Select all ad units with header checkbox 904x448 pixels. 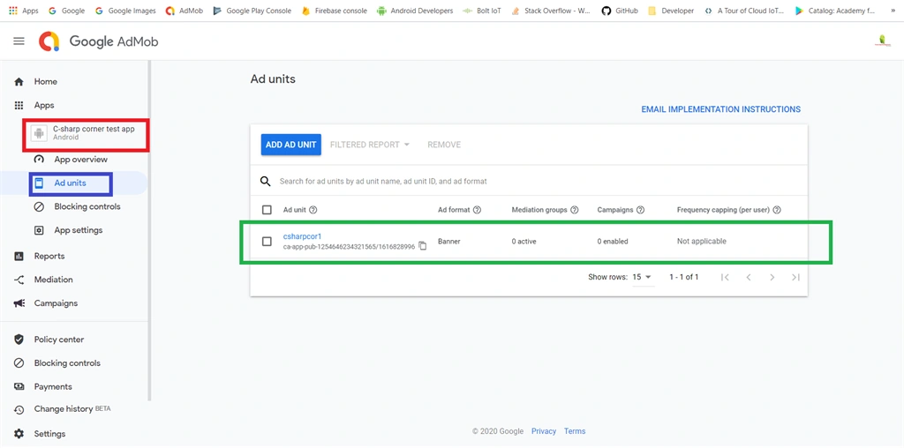pyautogui.click(x=267, y=210)
